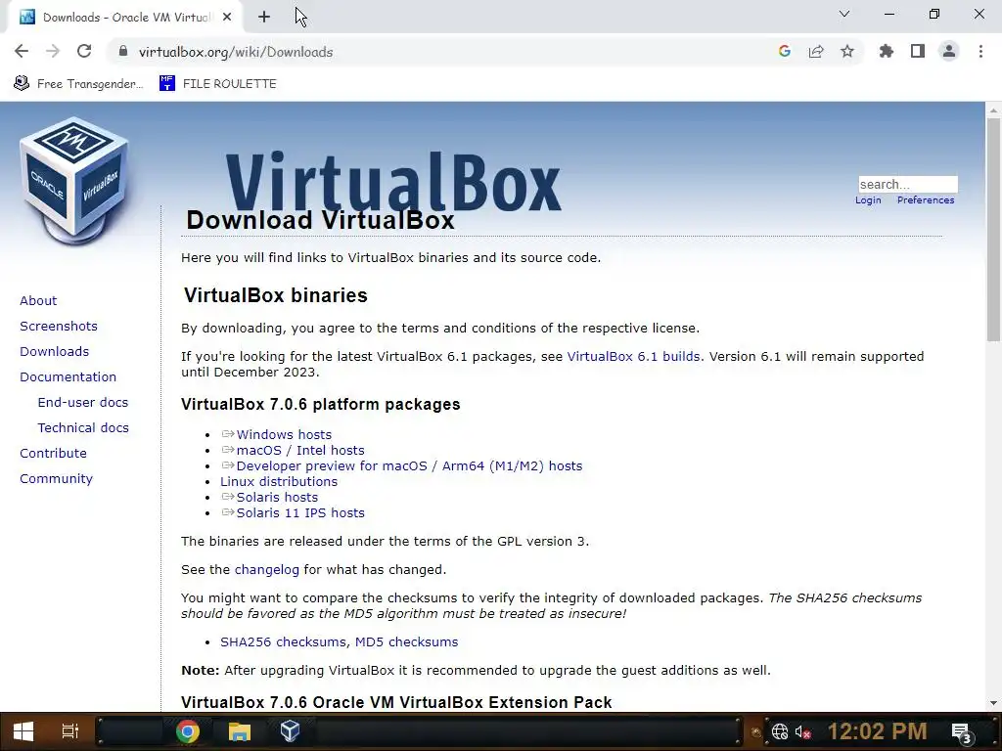Expand the tab search chevron
Viewport: 1002px width, 751px height.
coord(844,14)
